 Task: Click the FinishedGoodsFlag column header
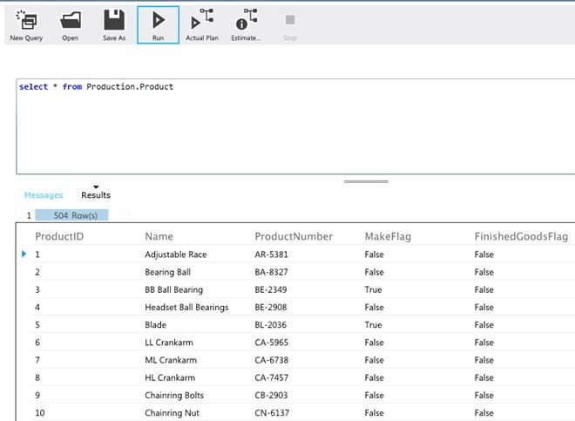tap(521, 237)
